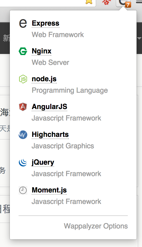
Task: Click 'Javascript Framework' under jQuery
Action: click(x=66, y=174)
